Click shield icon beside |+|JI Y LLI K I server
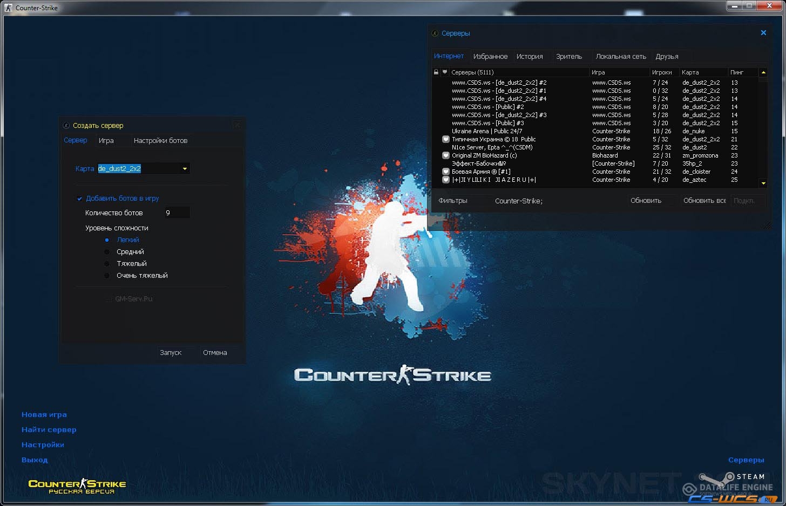This screenshot has height=506, width=786. [445, 180]
